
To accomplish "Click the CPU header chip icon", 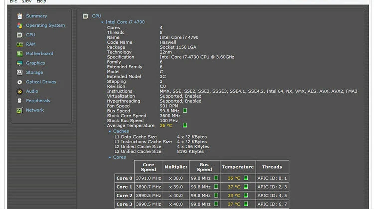I will click(x=85, y=16).
